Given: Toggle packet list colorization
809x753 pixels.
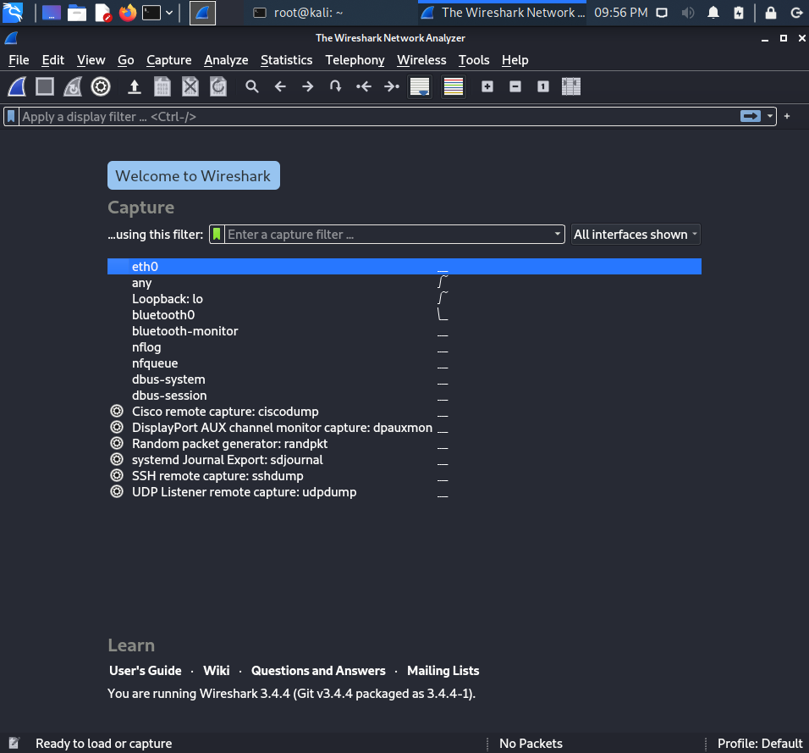Looking at the screenshot, I should (x=454, y=86).
